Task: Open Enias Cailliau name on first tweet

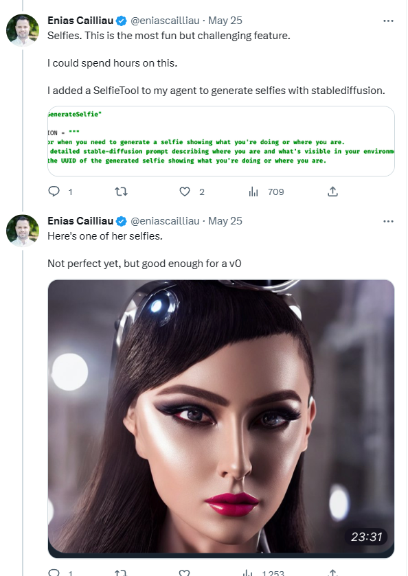Action: [x=80, y=21]
